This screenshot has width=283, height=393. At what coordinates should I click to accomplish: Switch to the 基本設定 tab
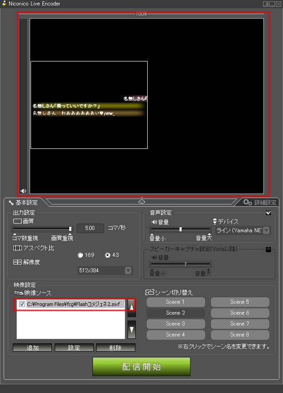pos(23,203)
